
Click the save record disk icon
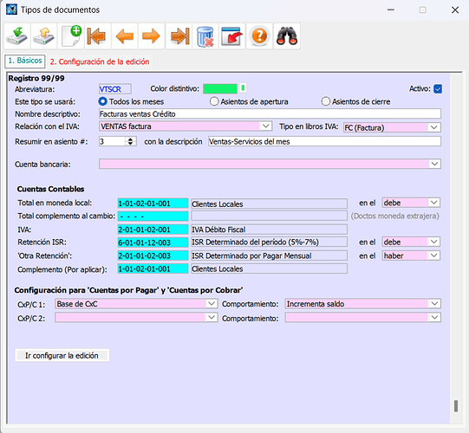point(17,36)
